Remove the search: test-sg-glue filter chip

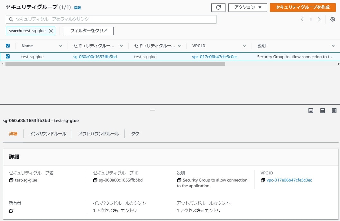pos(51,31)
